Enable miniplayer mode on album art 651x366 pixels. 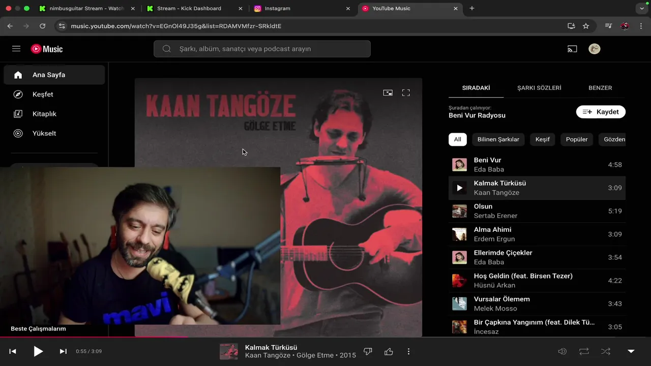[388, 93]
